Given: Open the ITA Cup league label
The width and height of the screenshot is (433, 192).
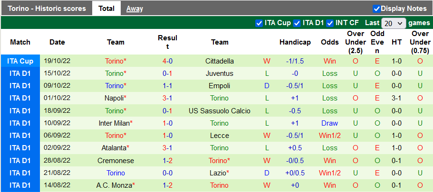Looking at the screenshot, I should point(20,61).
